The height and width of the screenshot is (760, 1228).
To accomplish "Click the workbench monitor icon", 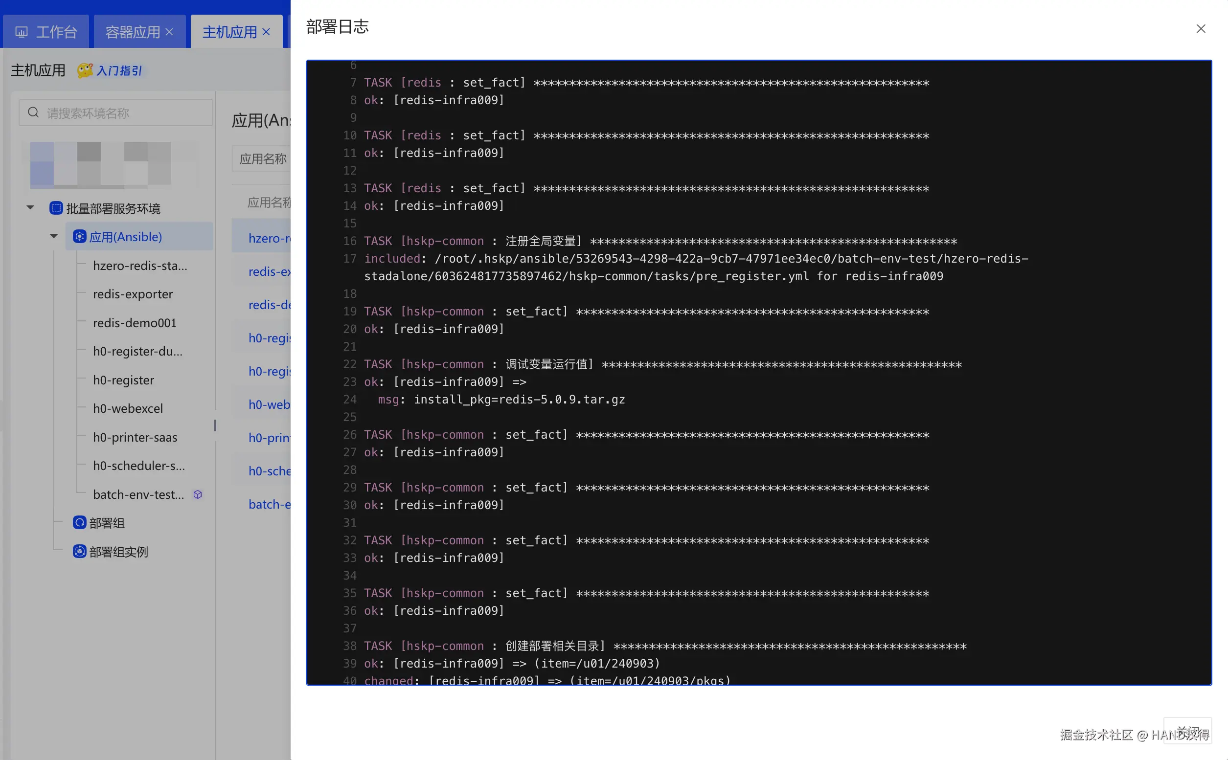I will click(x=21, y=32).
